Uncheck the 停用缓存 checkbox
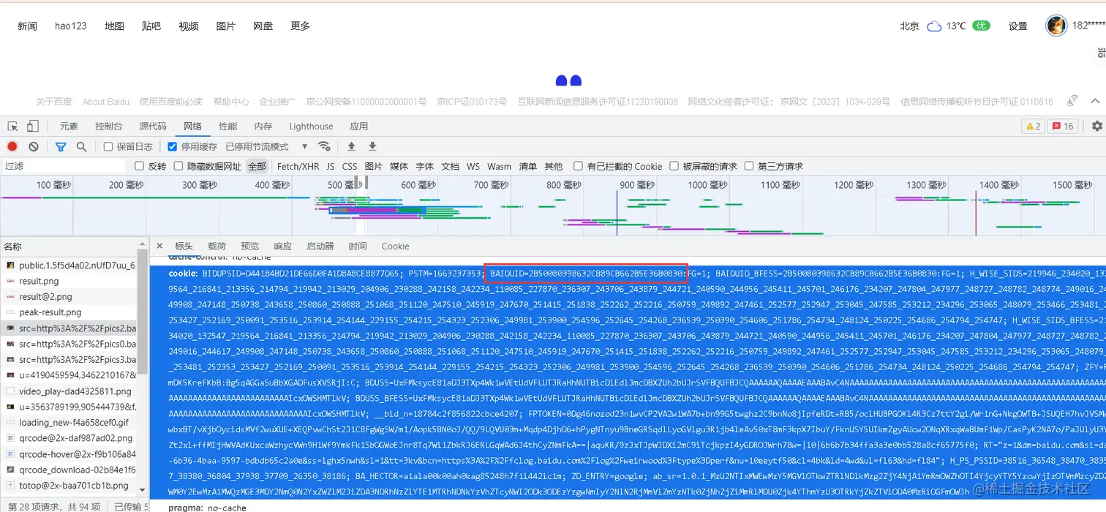Image resolution: width=1106 pixels, height=512 pixels. pos(173,146)
